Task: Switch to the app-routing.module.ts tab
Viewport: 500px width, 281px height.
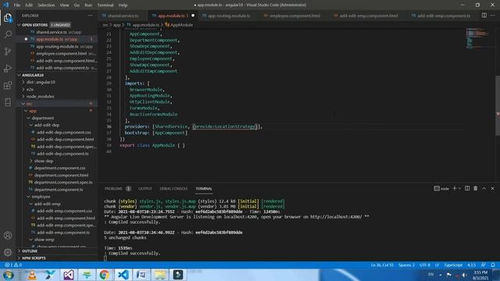Action: point(229,16)
